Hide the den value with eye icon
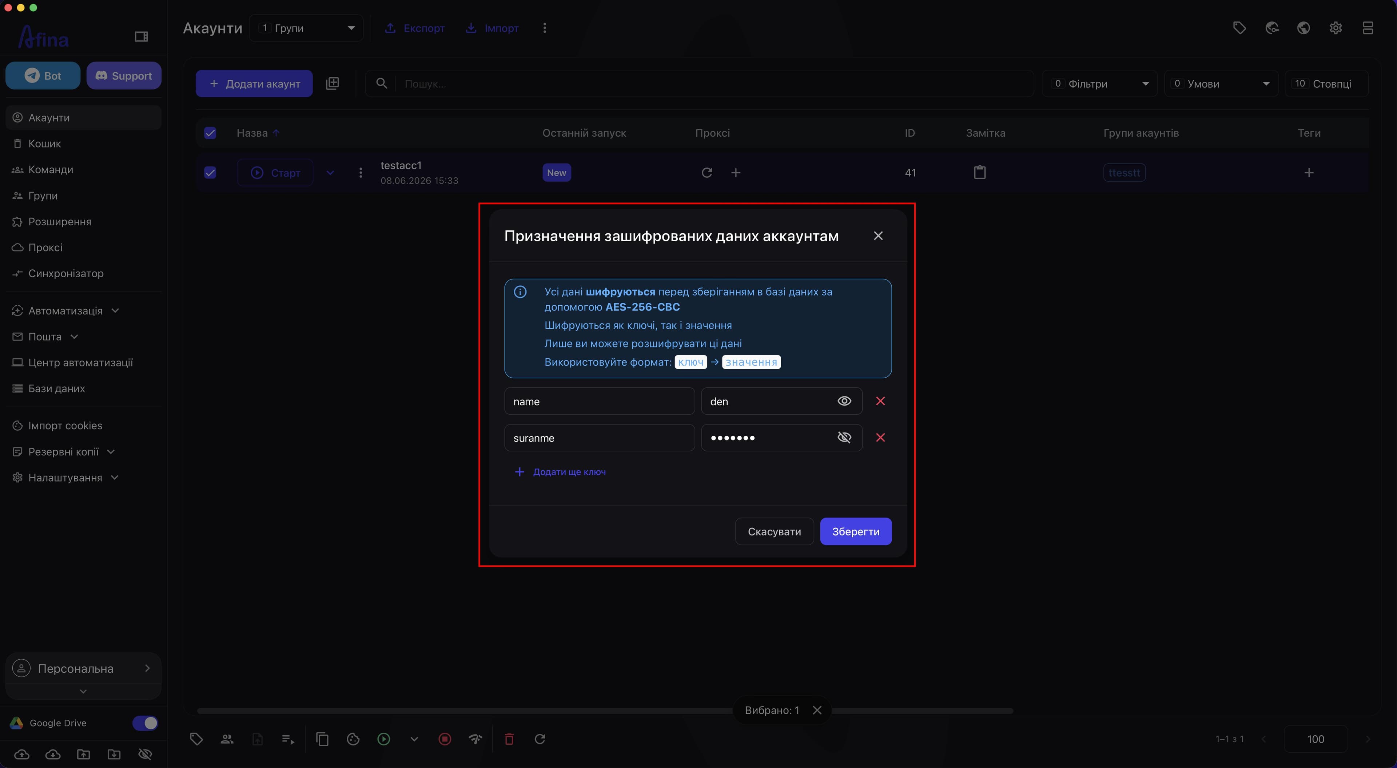 point(844,401)
